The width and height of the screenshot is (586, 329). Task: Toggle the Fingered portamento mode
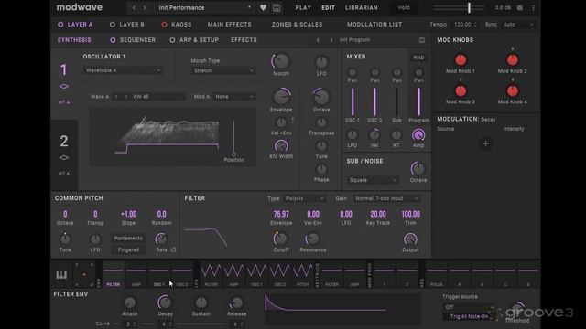(x=128, y=249)
